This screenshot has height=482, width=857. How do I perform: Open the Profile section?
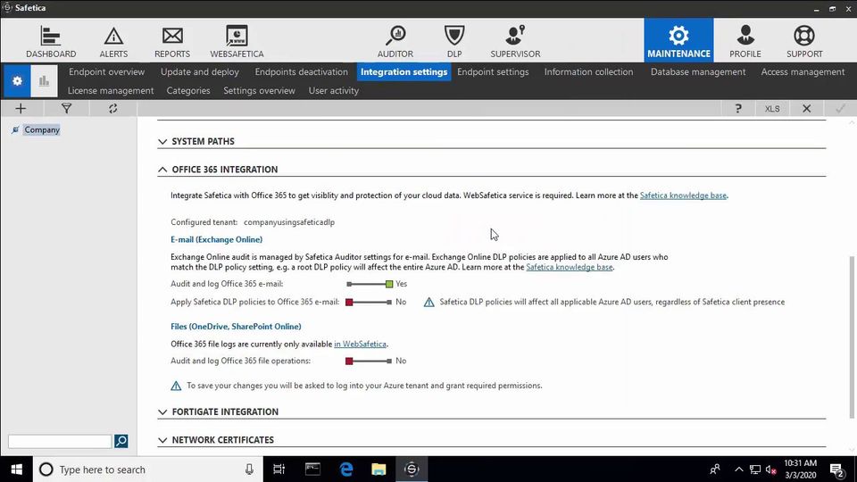(745, 42)
